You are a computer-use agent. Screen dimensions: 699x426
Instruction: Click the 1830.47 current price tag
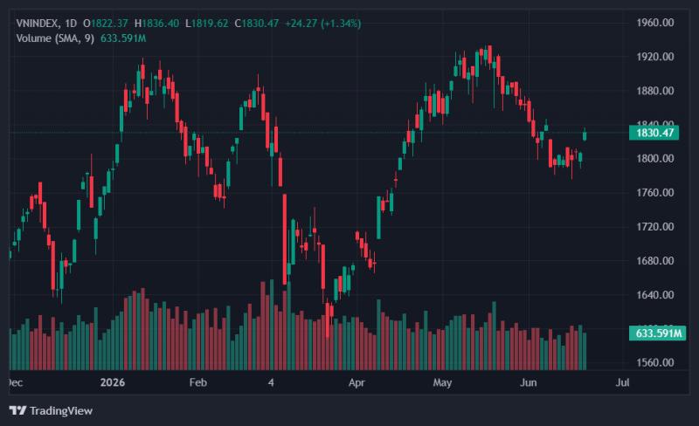pyautogui.click(x=654, y=133)
